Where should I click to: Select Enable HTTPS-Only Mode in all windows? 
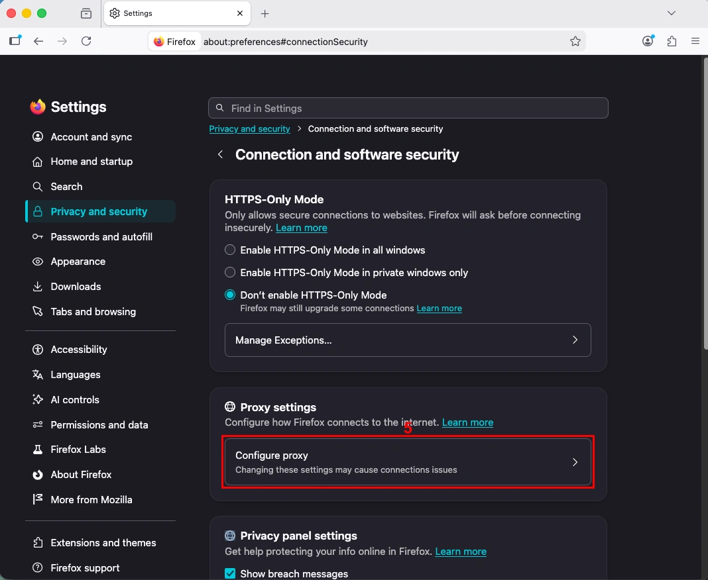point(230,250)
